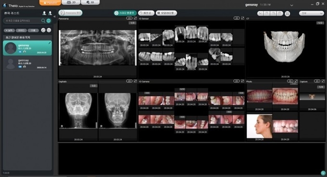This screenshot has width=327, height=177.
Task: Click the search magnifier in patient list
Action: pyautogui.click(x=43, y=21)
